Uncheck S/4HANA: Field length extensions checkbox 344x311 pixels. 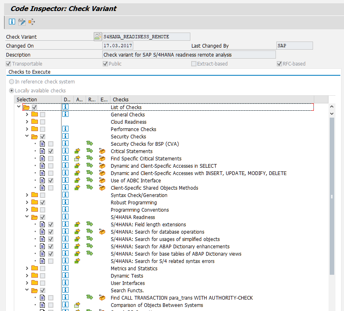[51, 224]
